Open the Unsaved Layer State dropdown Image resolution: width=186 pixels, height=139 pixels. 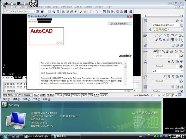pyautogui.click(x=178, y=25)
